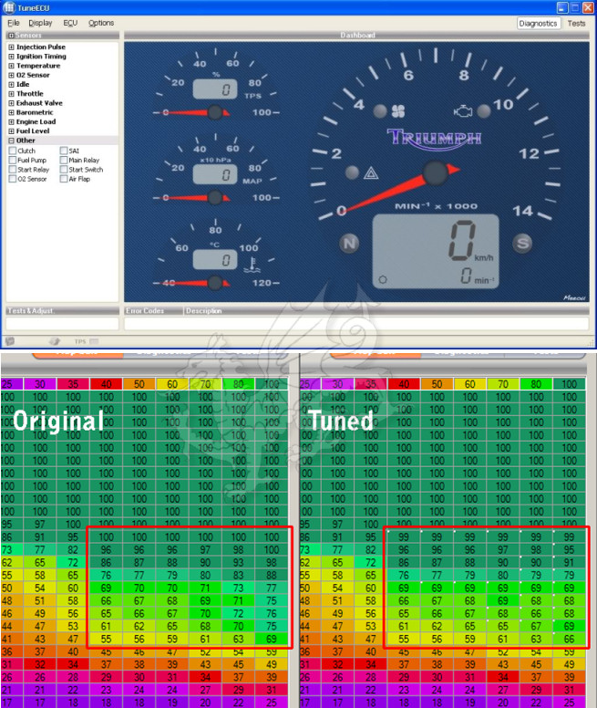
Task: Click the Error Codes column header
Action: click(144, 311)
